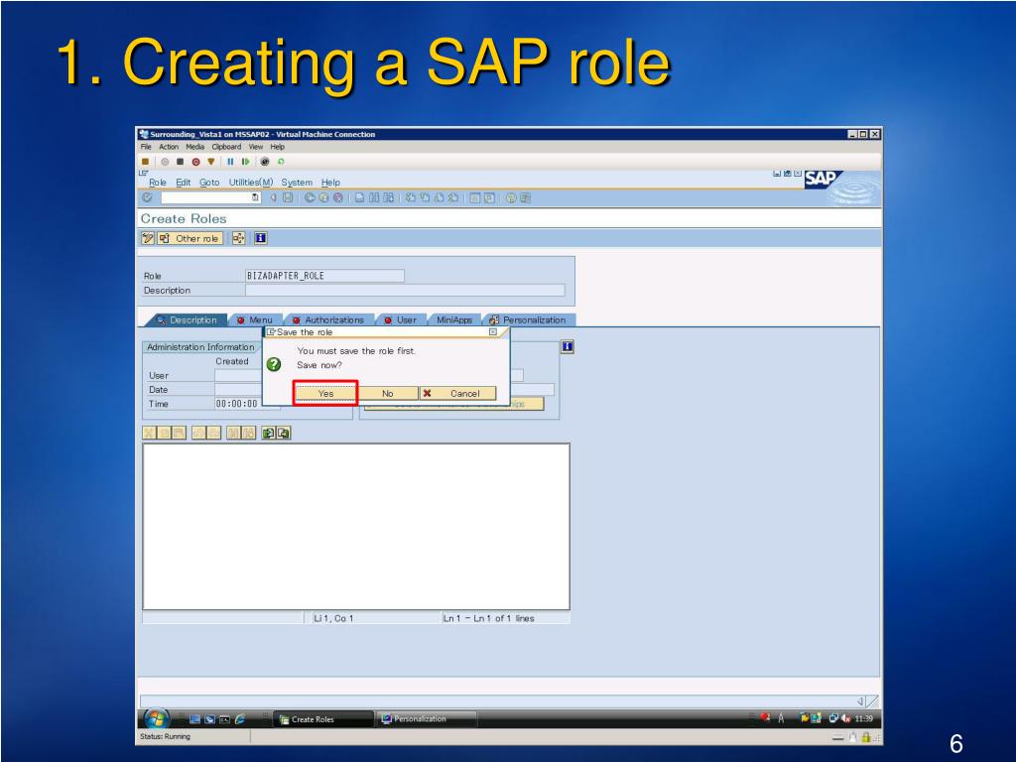Close the Save the role popup
The height and width of the screenshot is (762, 1016).
[x=493, y=331]
